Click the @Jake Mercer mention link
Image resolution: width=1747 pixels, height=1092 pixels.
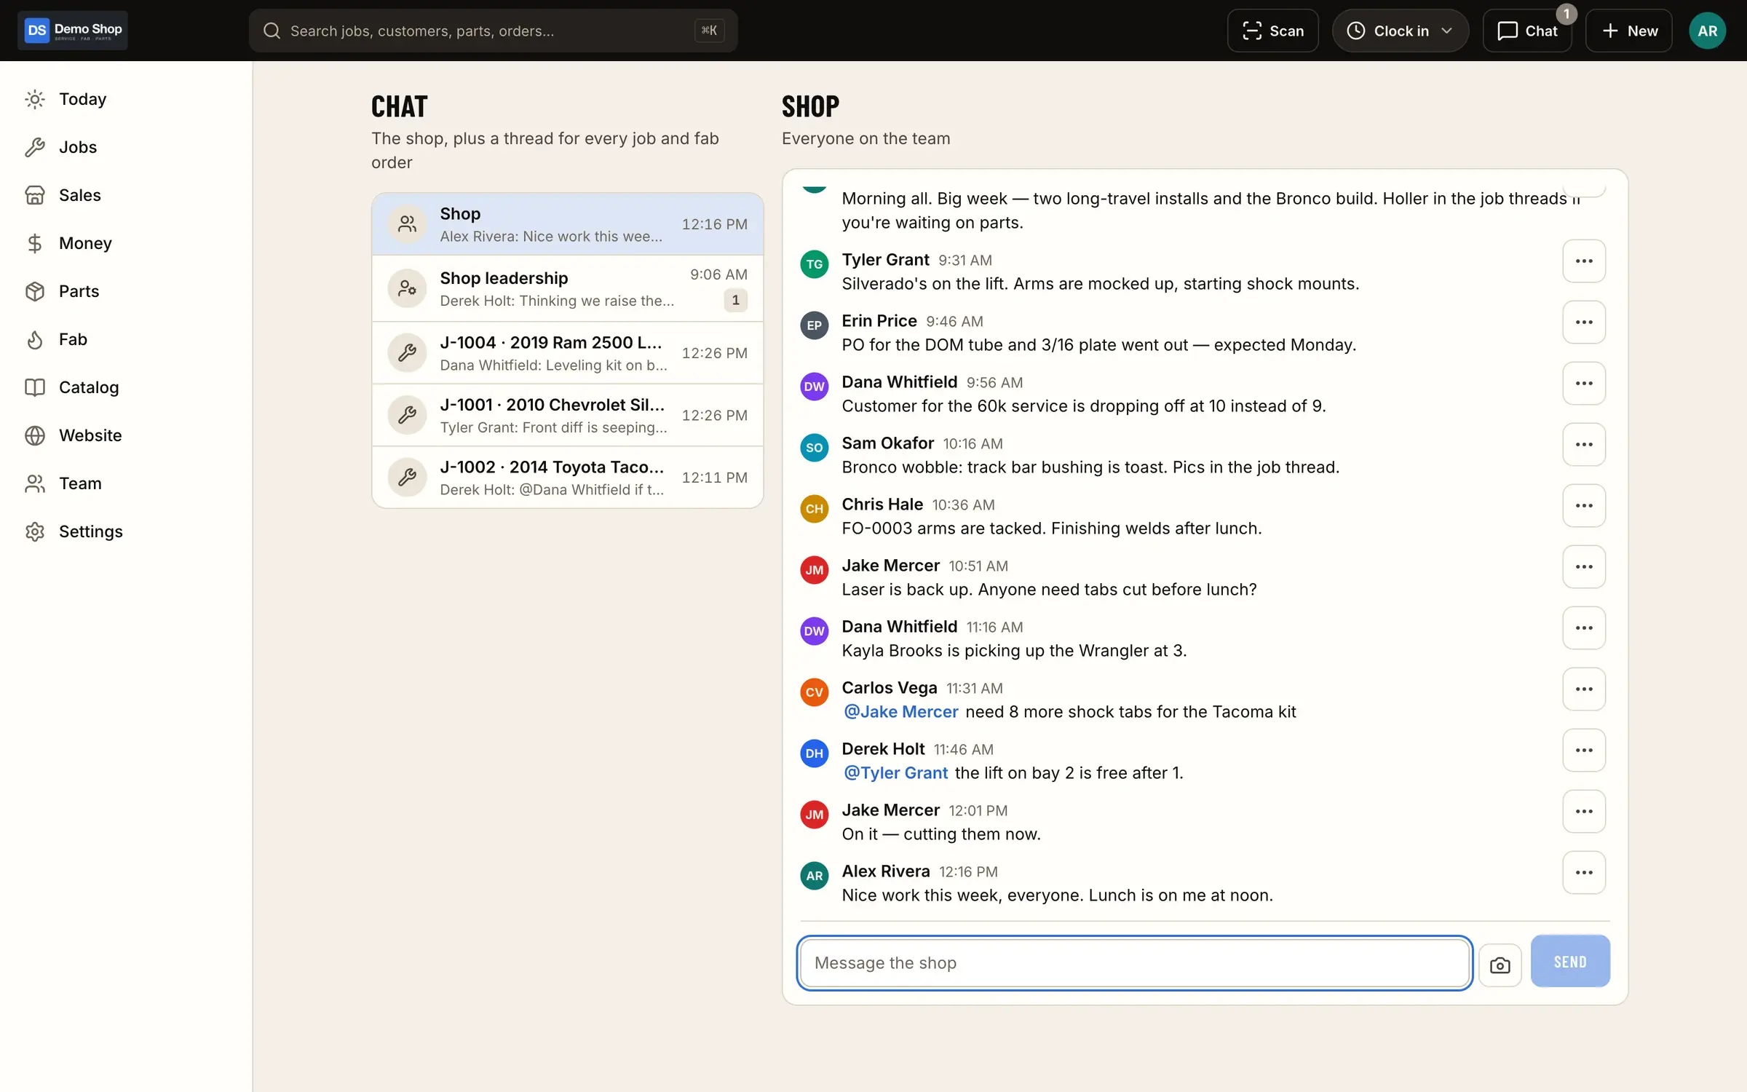pos(900,712)
